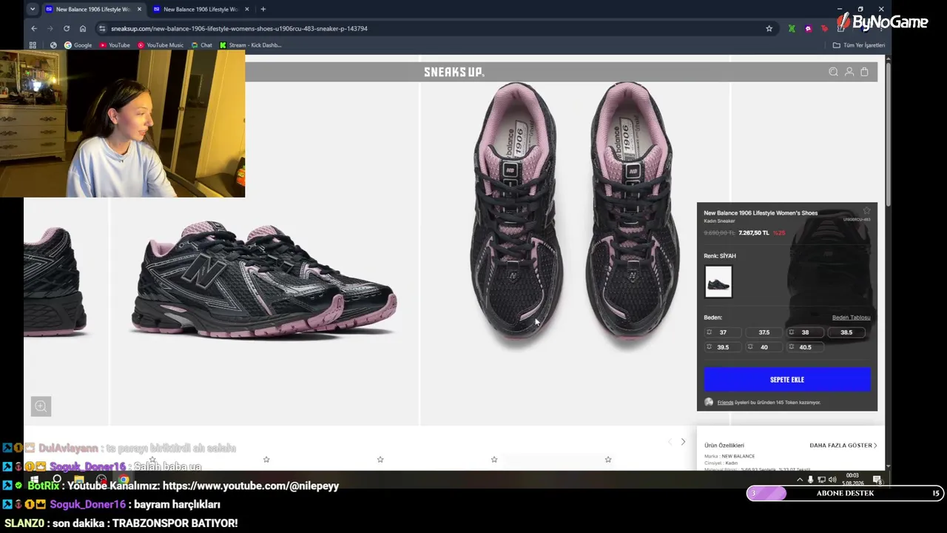947x533 pixels.
Task: Expand DAHA FAZLA GÖSTER product details
Action: [x=843, y=446]
